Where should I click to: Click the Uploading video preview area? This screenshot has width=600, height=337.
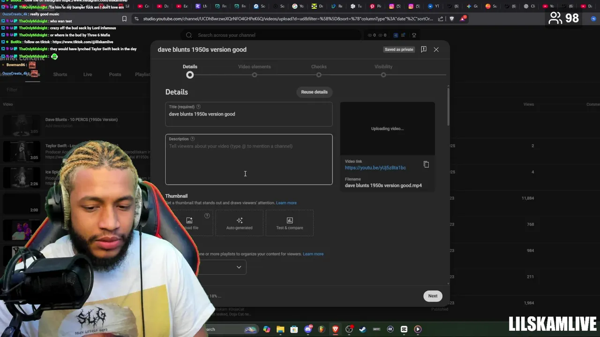pos(388,129)
